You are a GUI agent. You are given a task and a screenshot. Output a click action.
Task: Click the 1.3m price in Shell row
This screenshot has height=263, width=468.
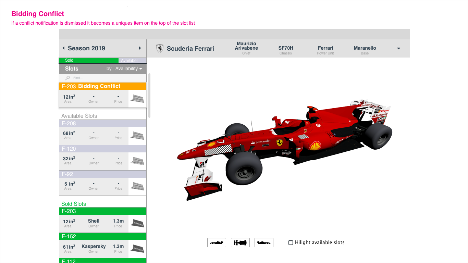click(x=118, y=221)
